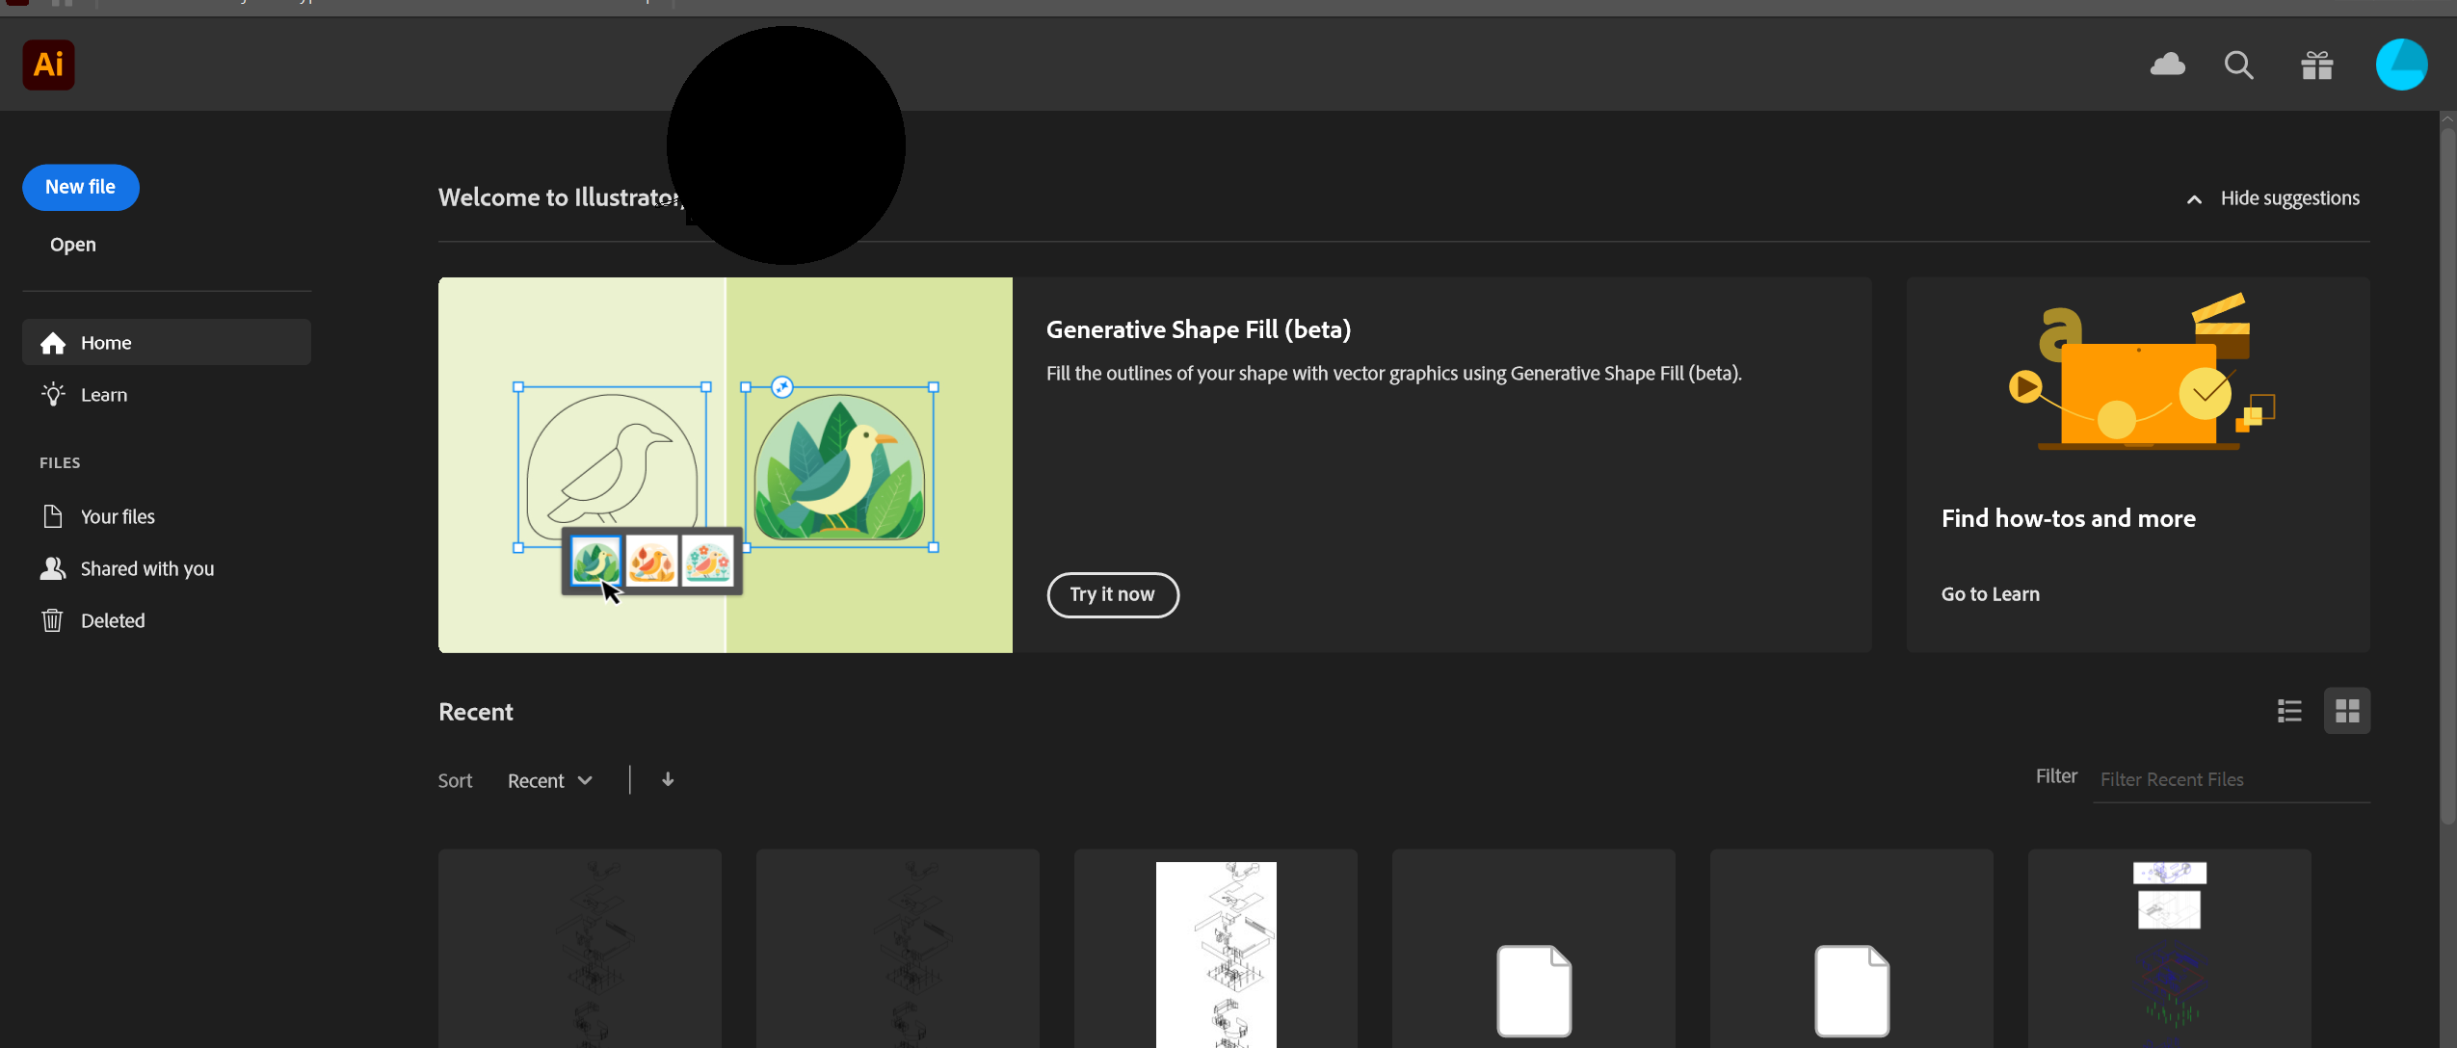Open the Deleted files trash icon

pos(53,619)
